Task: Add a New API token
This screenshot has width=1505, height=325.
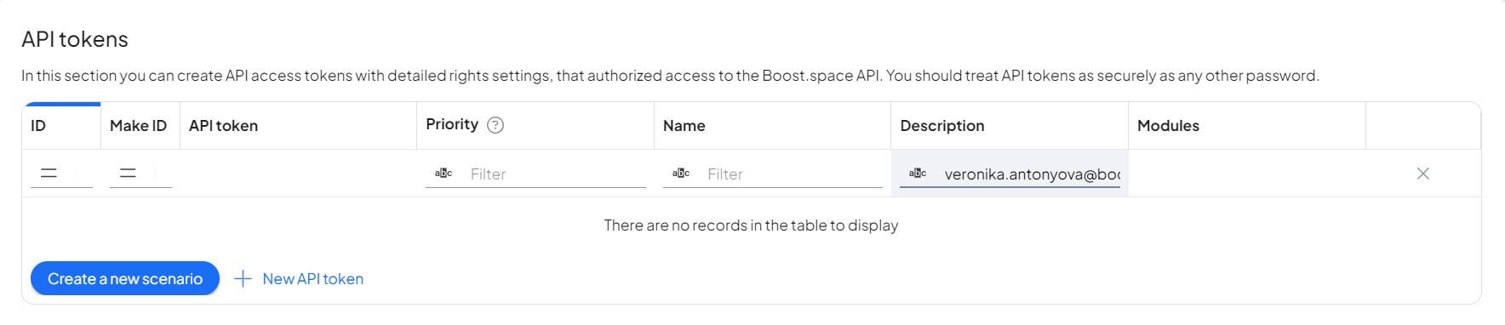Action: pyautogui.click(x=299, y=278)
